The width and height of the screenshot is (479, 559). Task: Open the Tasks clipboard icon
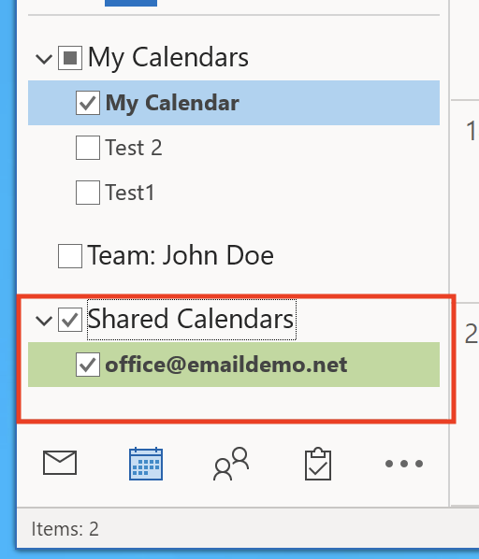click(x=318, y=464)
